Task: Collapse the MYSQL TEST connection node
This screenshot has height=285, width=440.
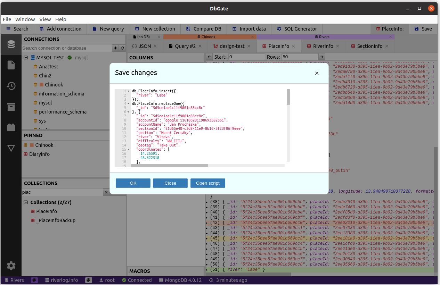Action: [26, 58]
